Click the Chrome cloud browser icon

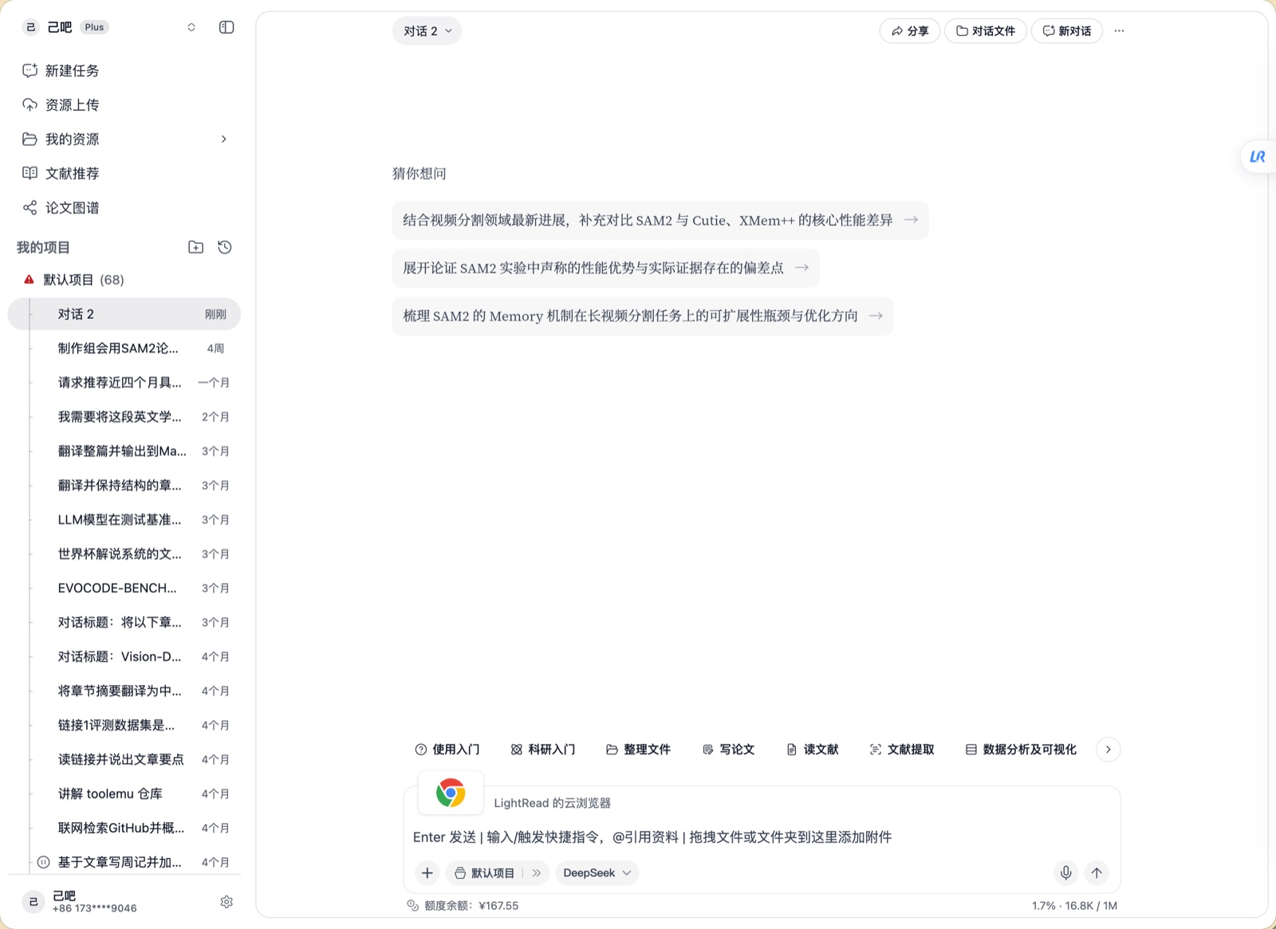[x=451, y=793]
